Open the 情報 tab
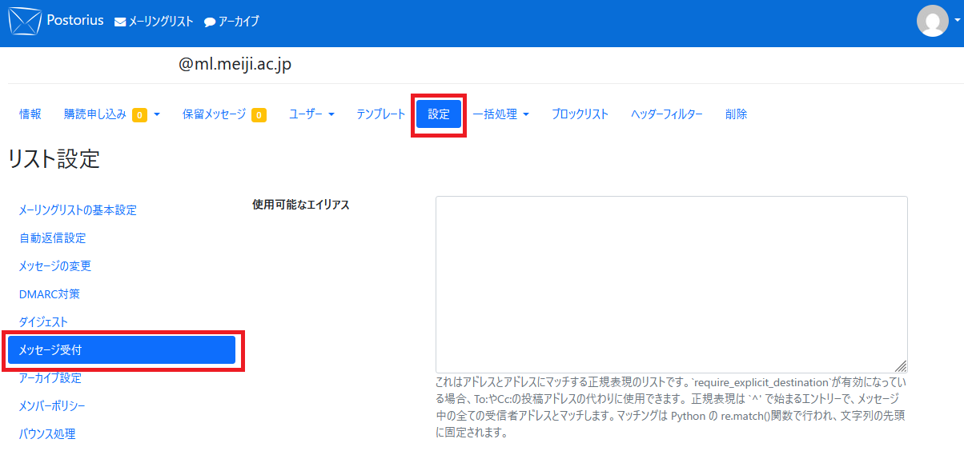The height and width of the screenshot is (451, 964). pos(30,114)
